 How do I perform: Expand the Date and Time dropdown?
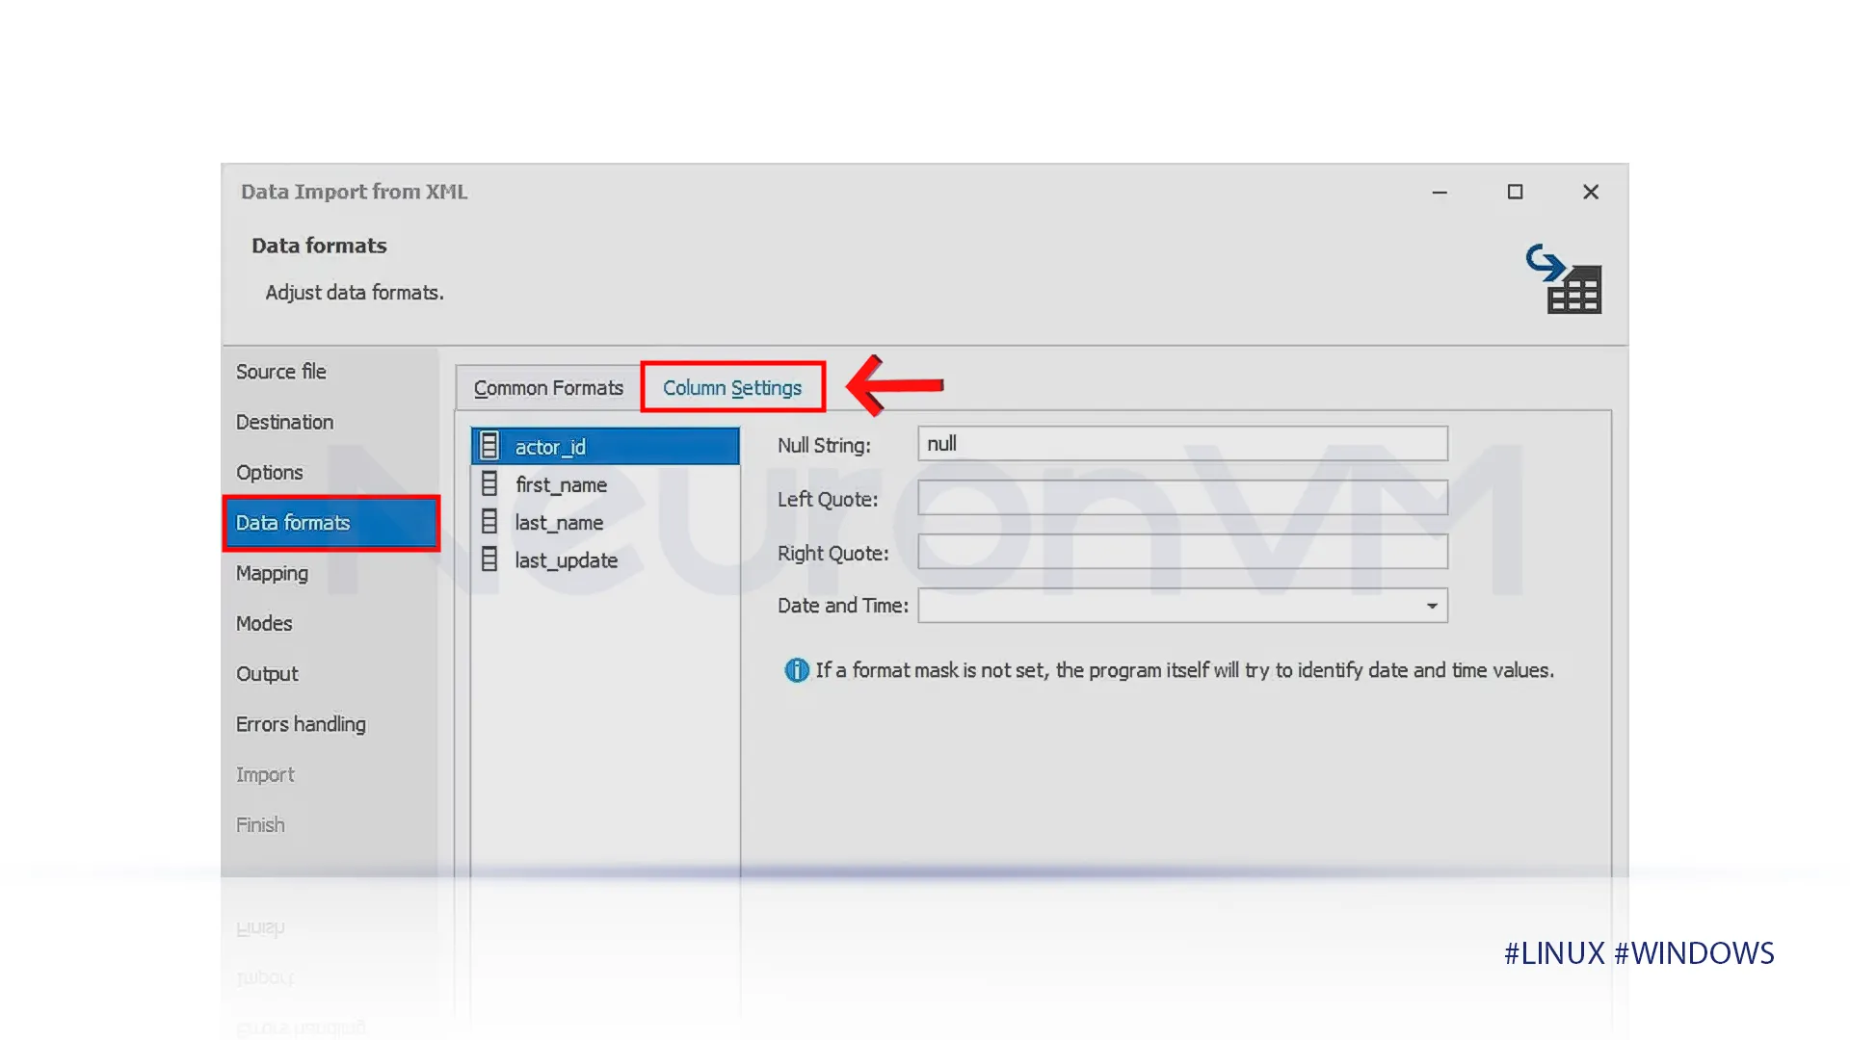(x=1430, y=606)
